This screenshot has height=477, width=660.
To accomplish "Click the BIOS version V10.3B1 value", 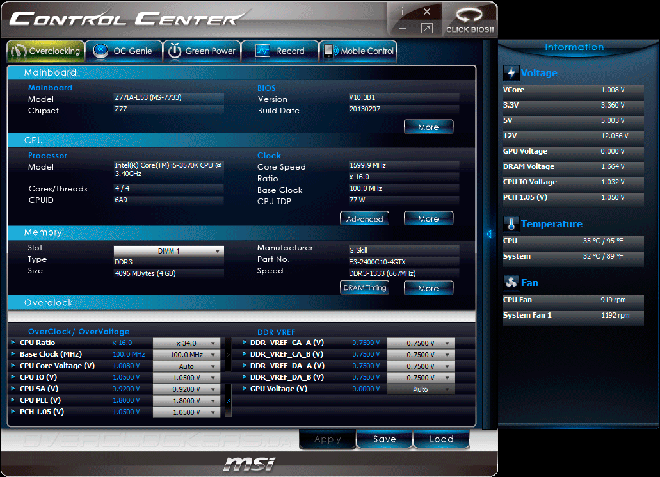I will [404, 98].
